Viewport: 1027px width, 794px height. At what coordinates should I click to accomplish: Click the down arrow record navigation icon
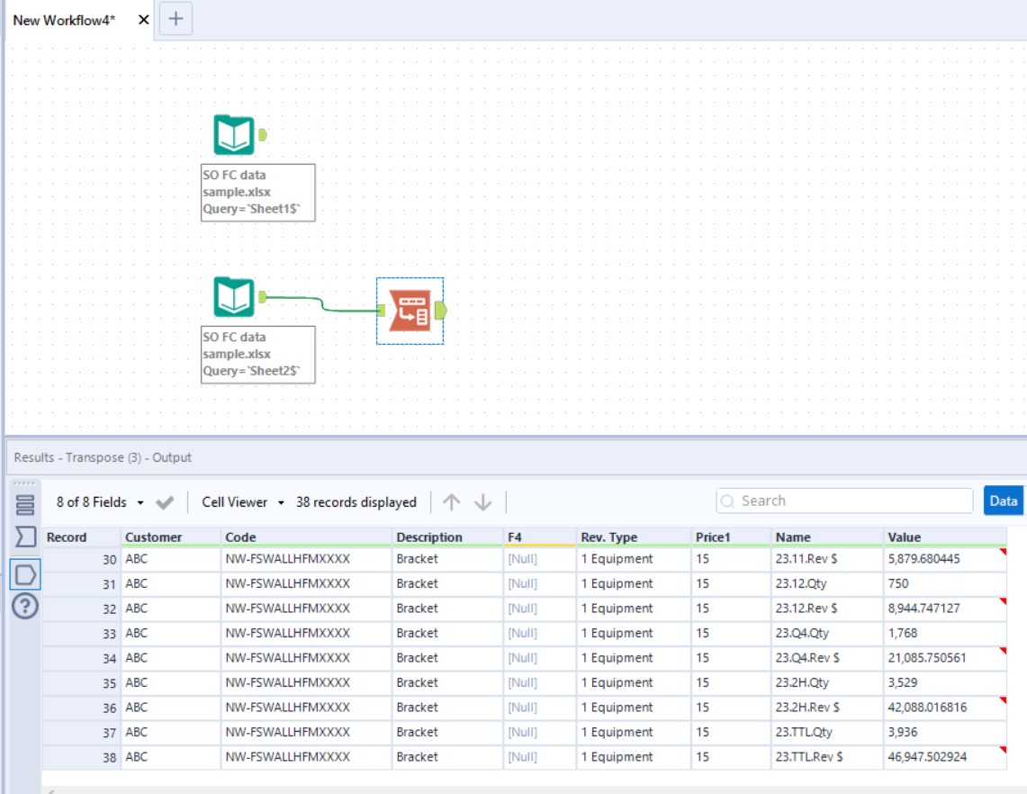click(483, 502)
